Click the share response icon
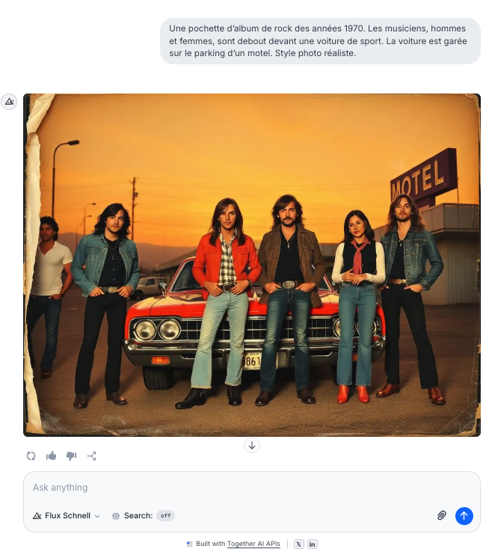 click(x=92, y=456)
